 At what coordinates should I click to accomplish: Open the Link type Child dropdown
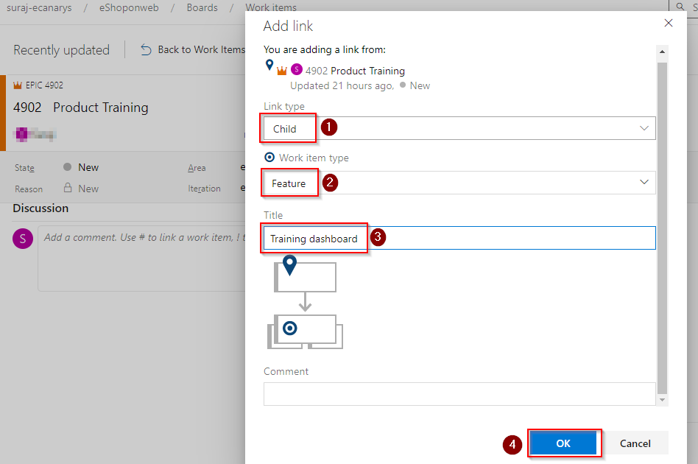[459, 128]
